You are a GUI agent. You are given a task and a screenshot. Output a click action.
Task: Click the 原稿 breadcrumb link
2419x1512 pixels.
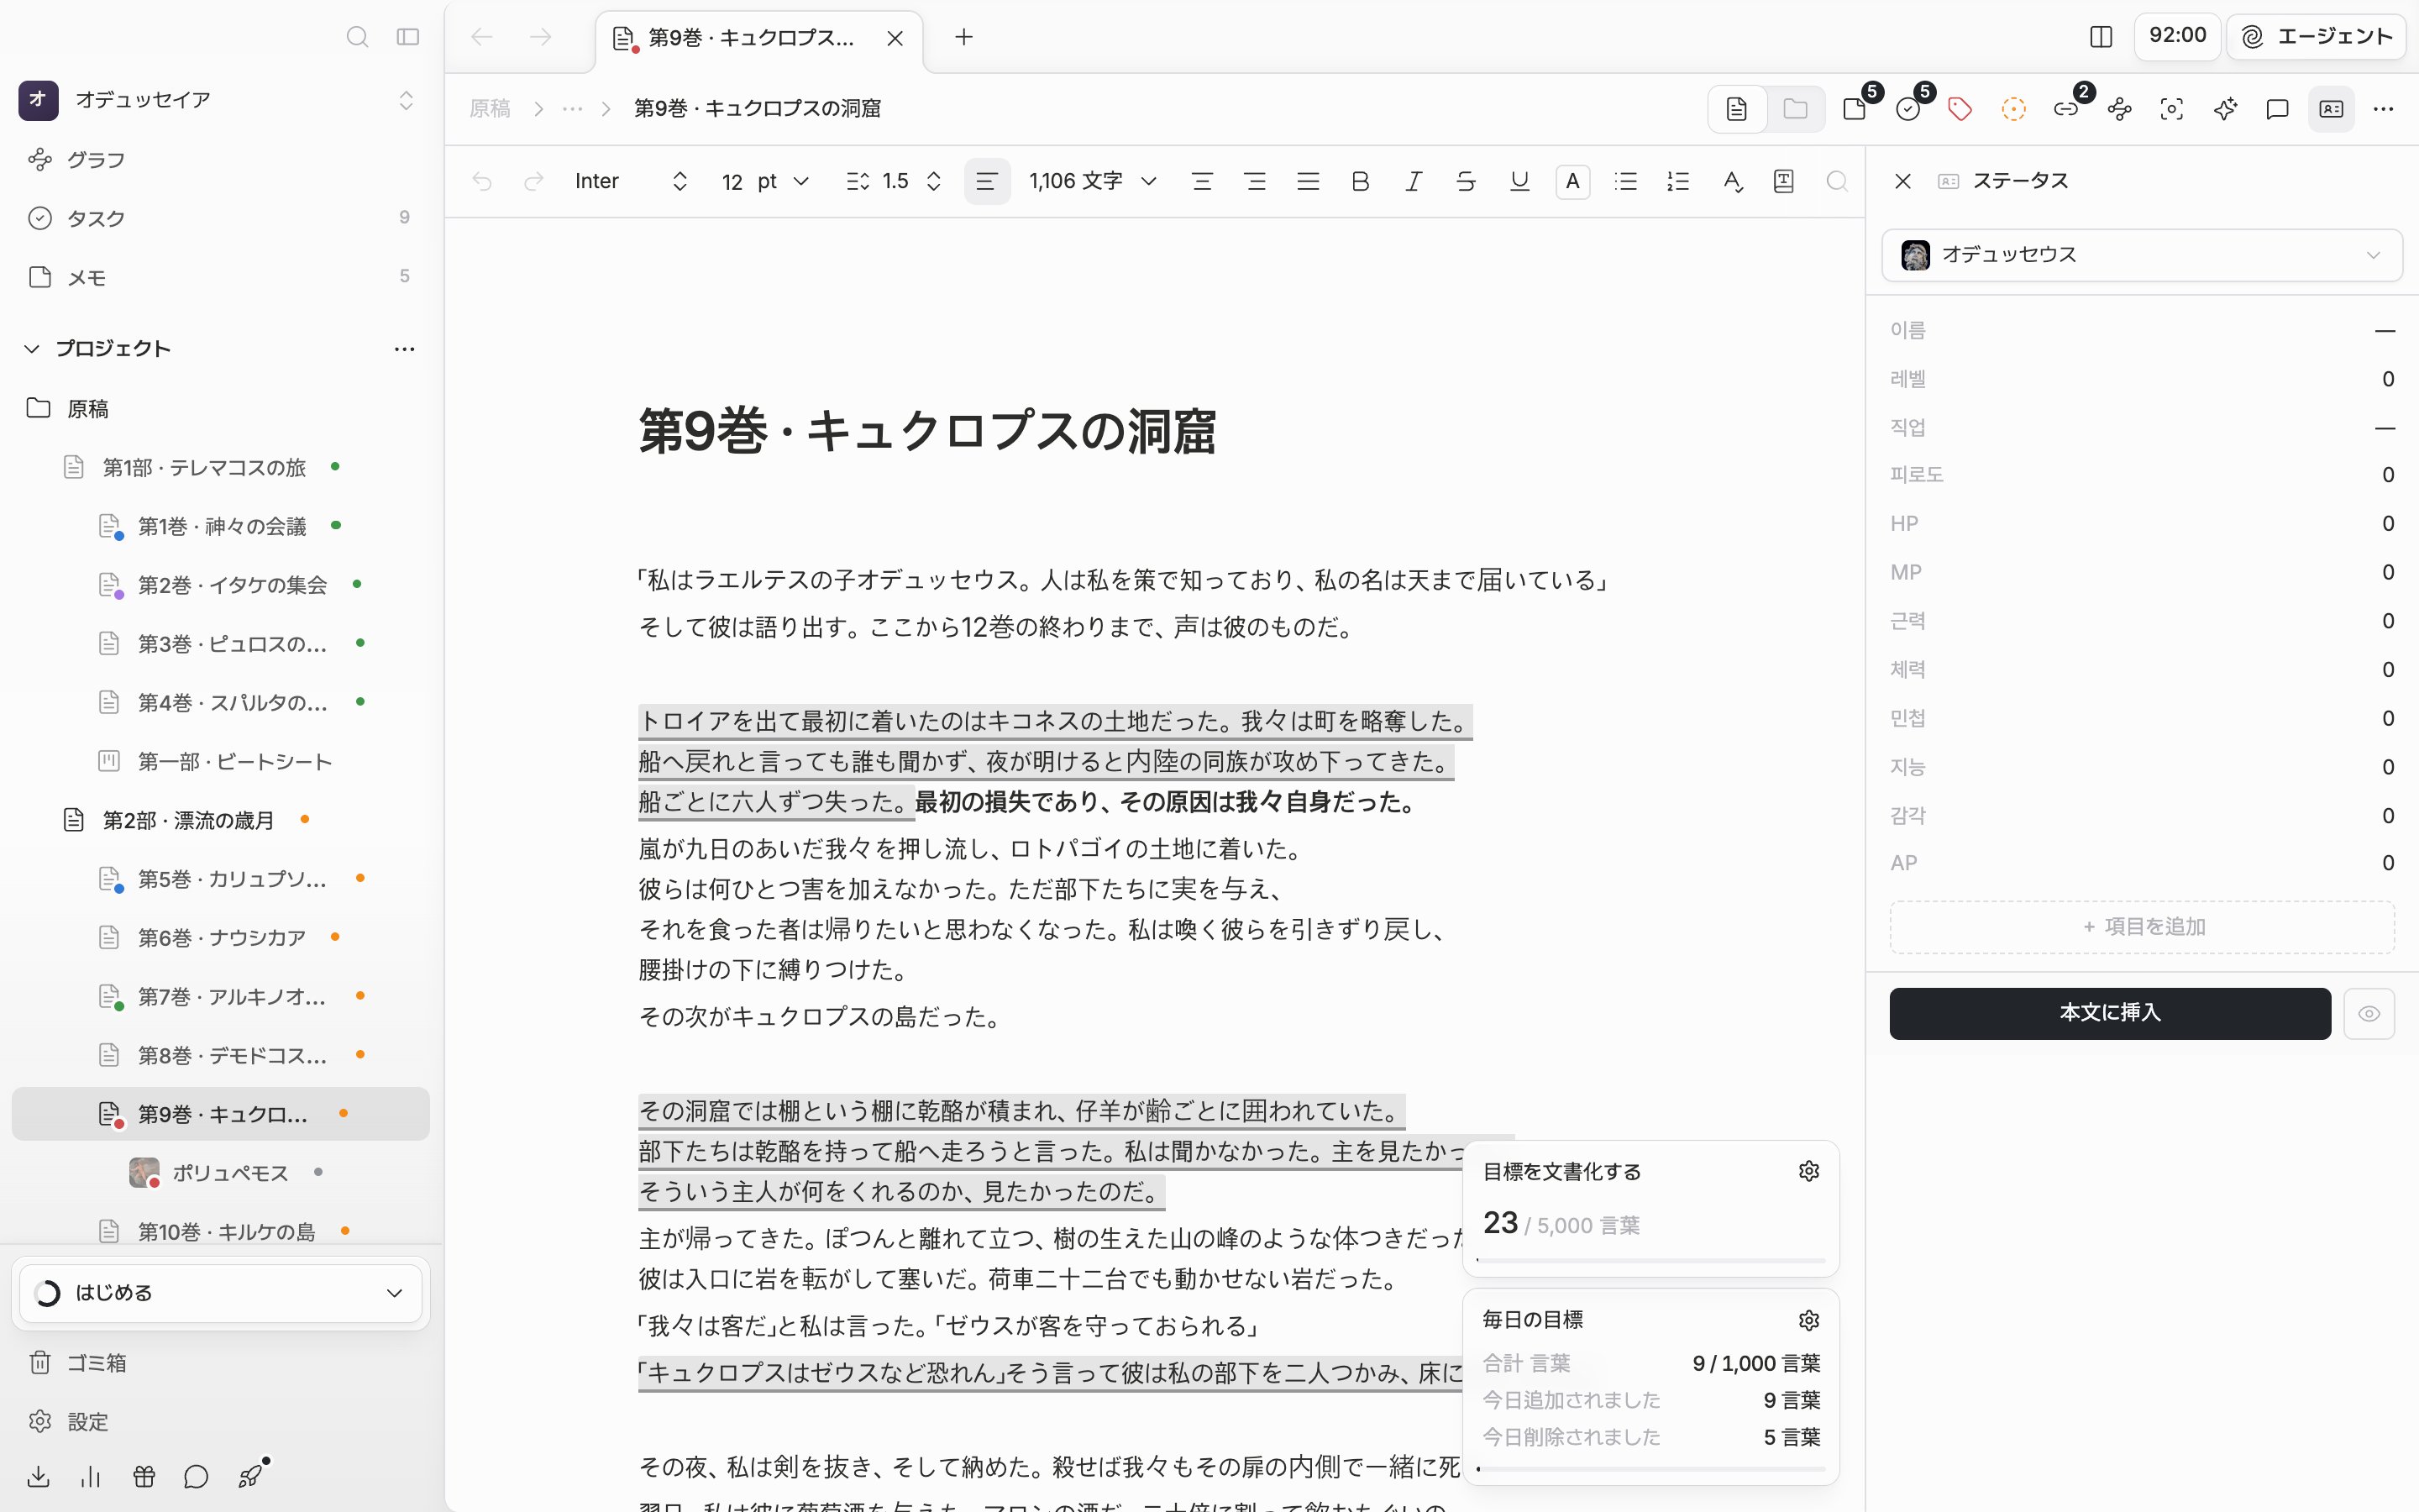coord(490,108)
